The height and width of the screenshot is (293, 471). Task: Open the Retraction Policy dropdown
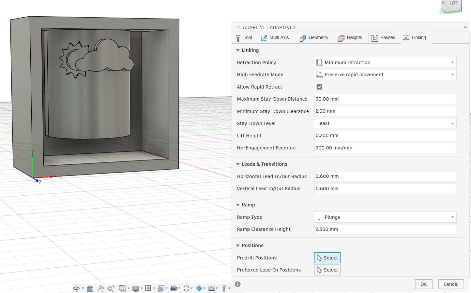pos(385,63)
